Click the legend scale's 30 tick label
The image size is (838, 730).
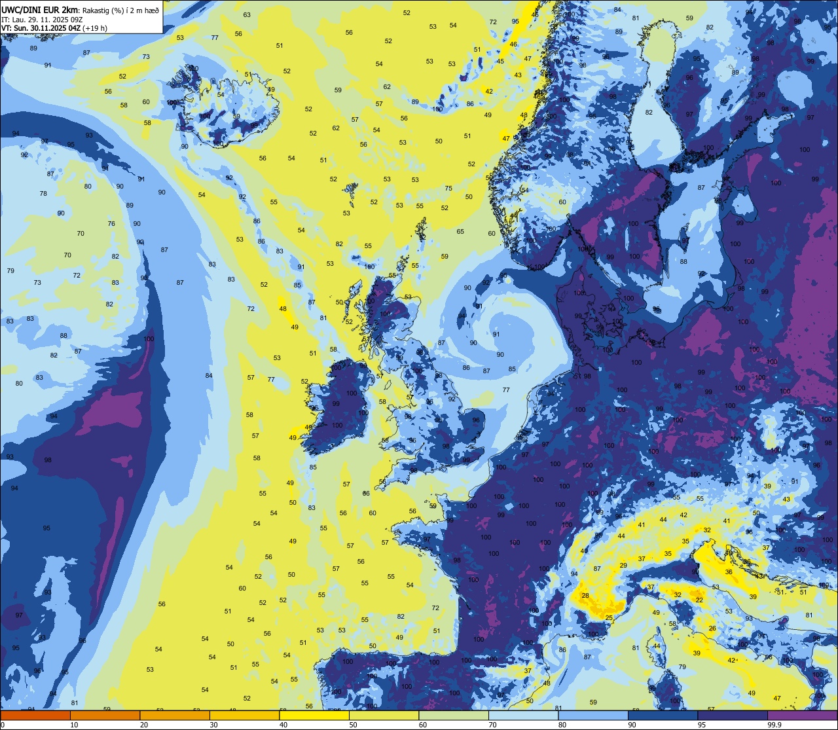(213, 725)
